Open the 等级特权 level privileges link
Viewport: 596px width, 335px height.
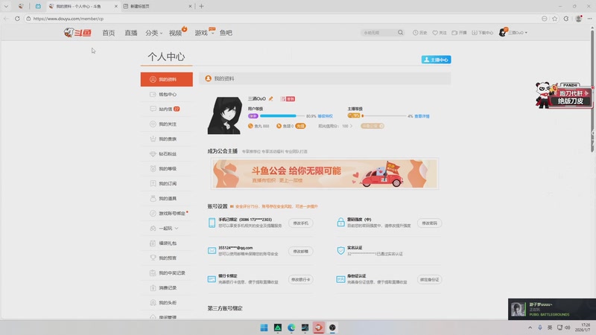[325, 116]
